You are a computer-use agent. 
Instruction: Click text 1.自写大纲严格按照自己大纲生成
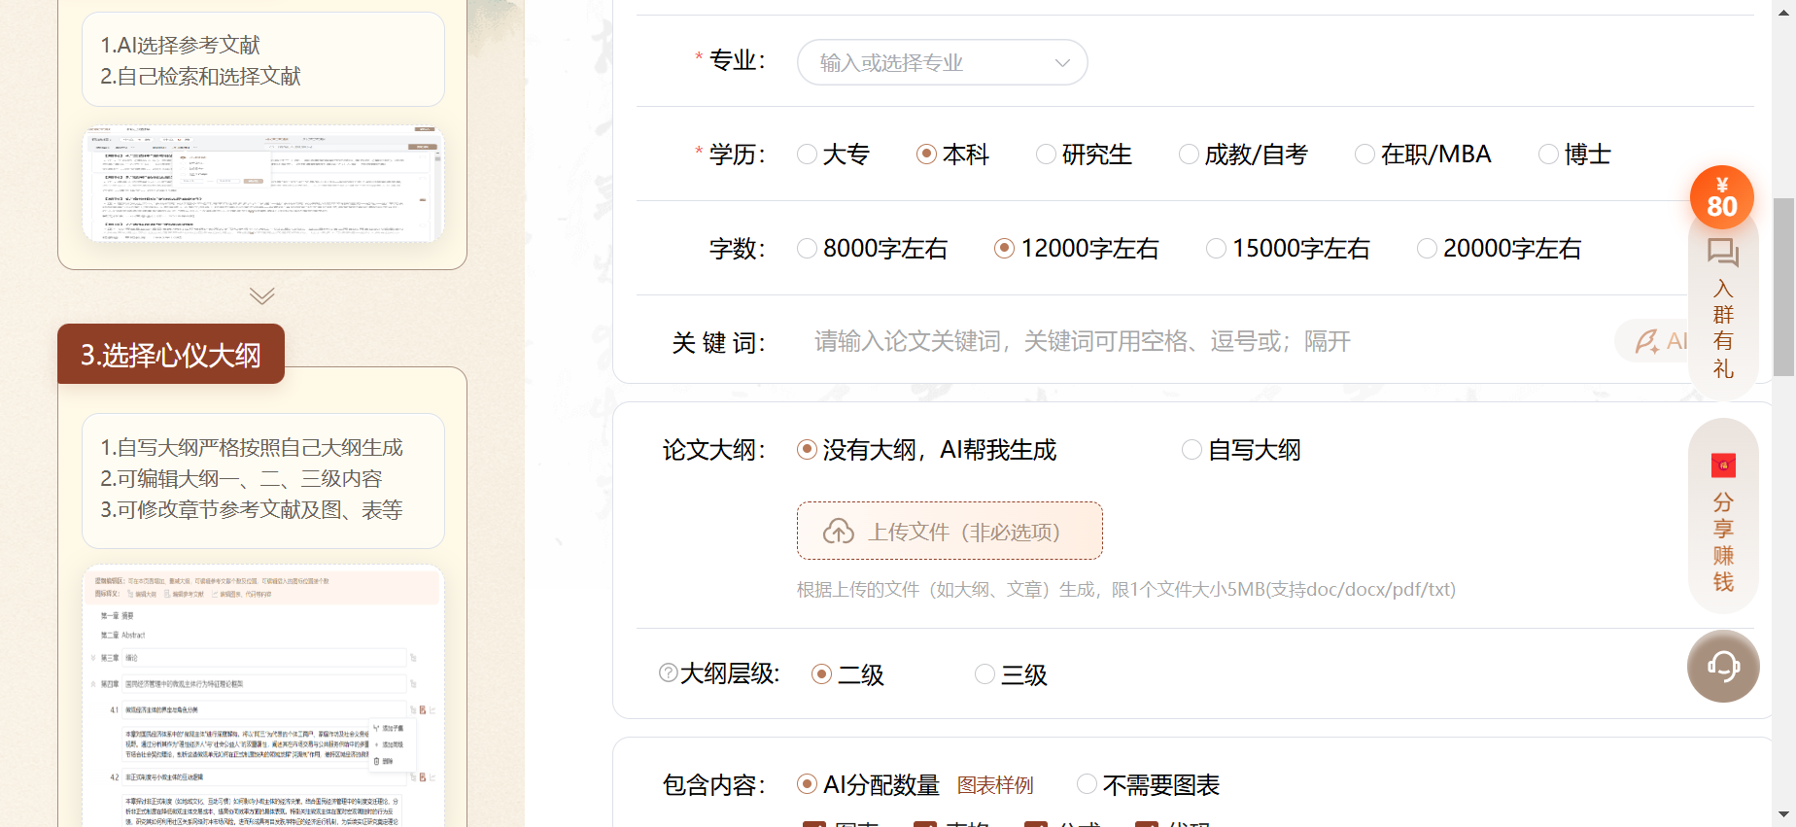[252, 447]
